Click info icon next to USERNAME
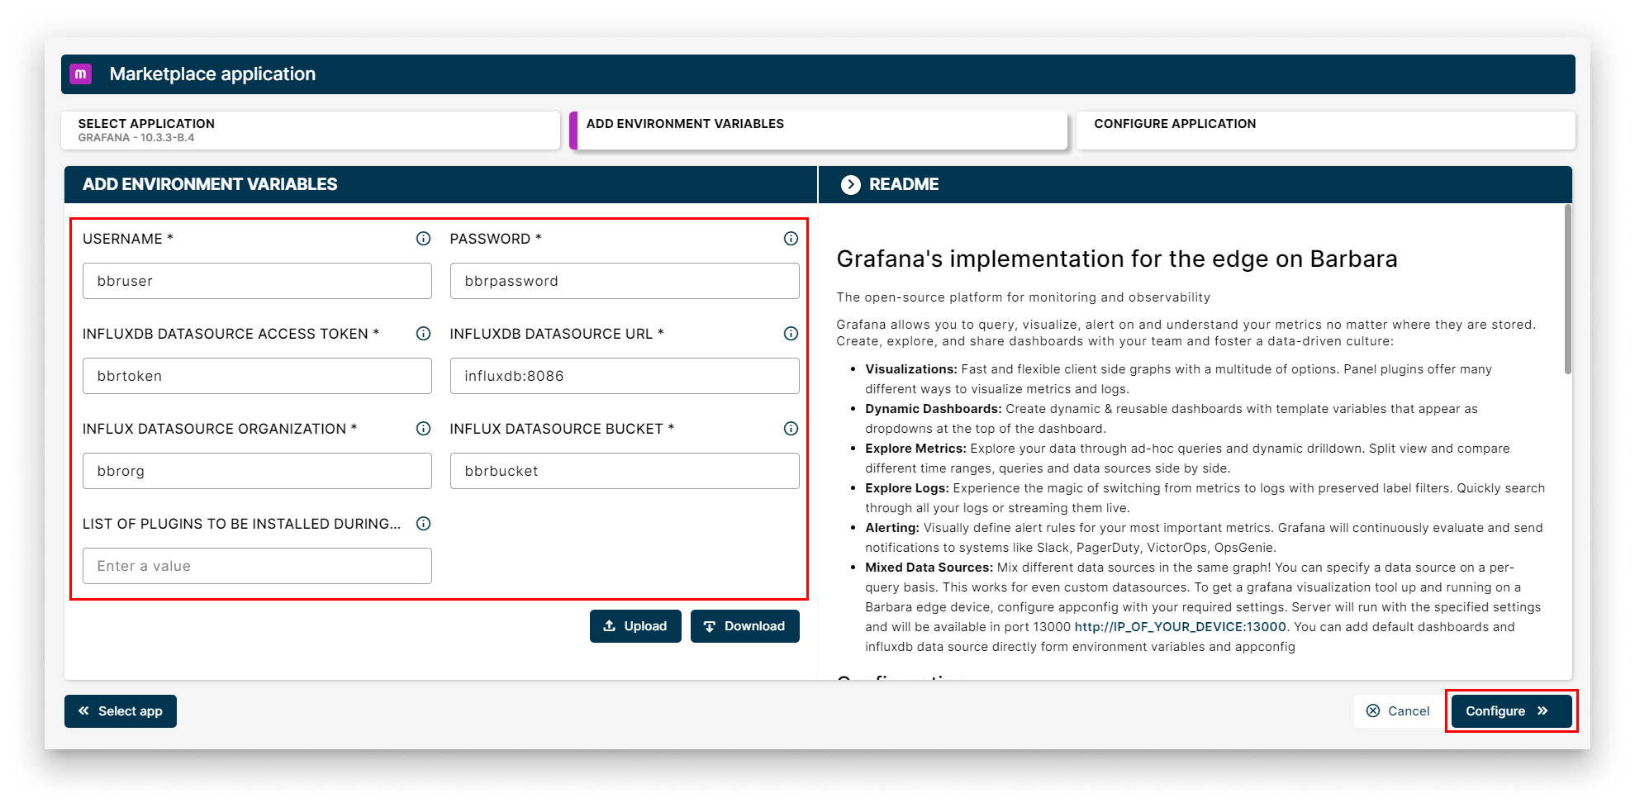The height and width of the screenshot is (803, 1635). 423,239
